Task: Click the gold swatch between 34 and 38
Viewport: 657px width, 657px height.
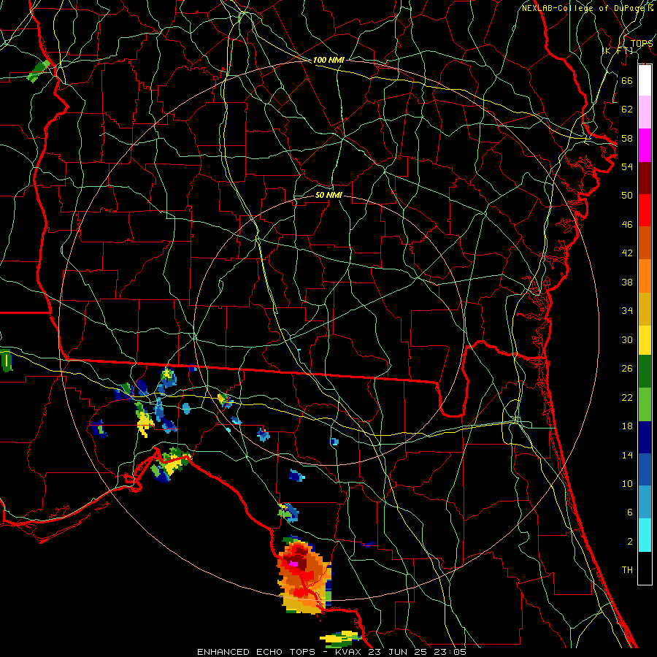Action: (645, 309)
